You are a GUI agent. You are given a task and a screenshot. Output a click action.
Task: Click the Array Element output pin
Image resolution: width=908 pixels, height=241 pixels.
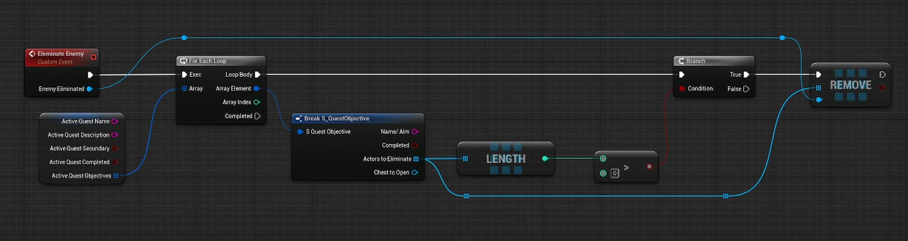coord(257,89)
